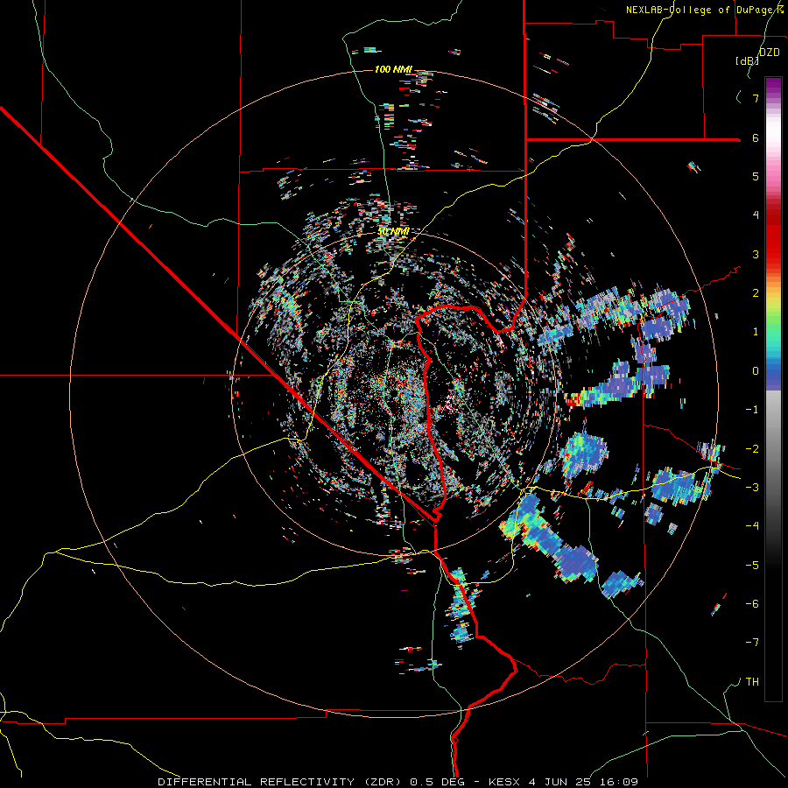788x788 pixels.
Task: Click the "50 NMI" range ring label
Action: pyautogui.click(x=393, y=232)
